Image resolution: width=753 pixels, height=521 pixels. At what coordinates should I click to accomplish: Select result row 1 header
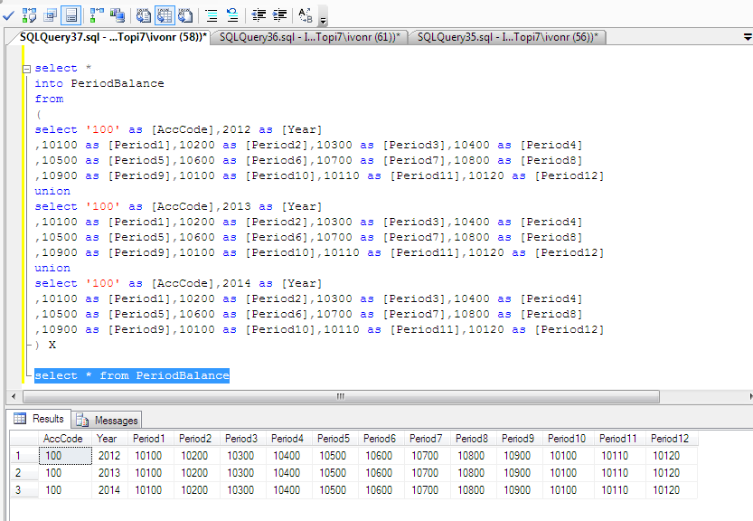click(x=24, y=456)
